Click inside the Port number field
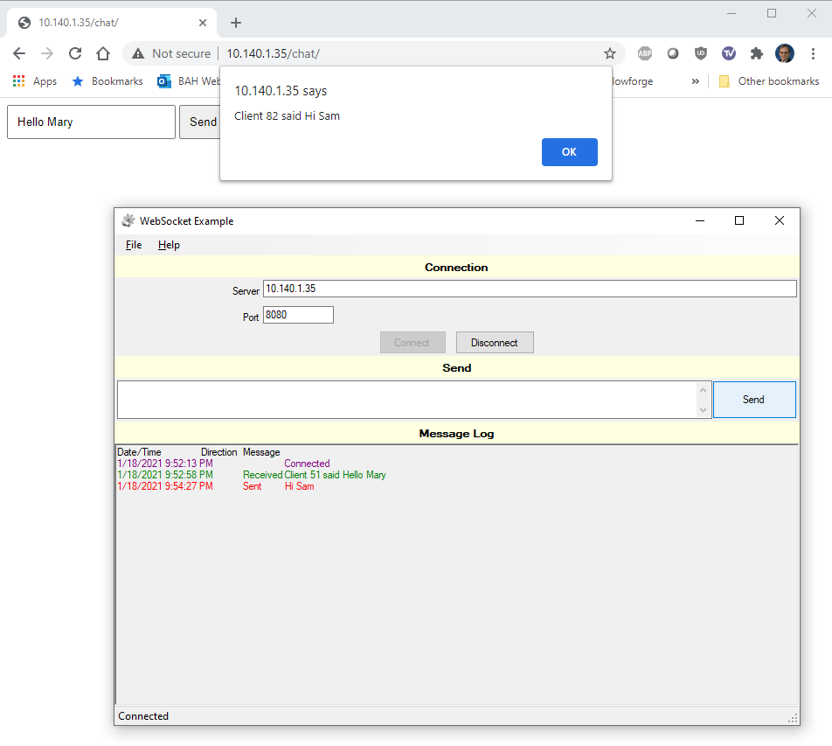The height and width of the screenshot is (746, 832). pyautogui.click(x=297, y=314)
